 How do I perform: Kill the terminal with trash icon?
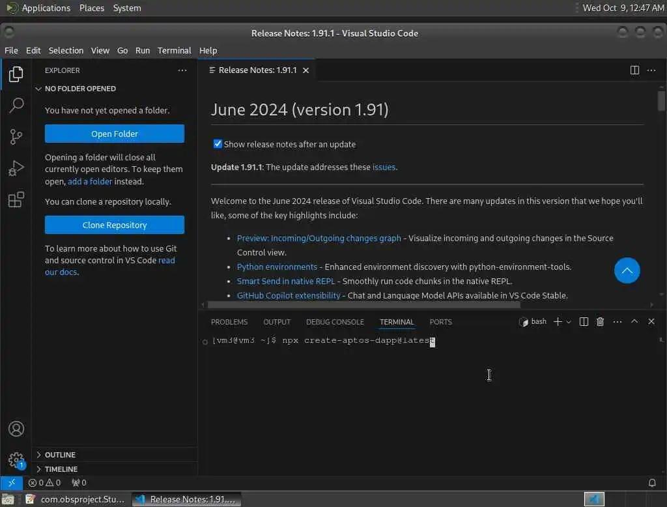pyautogui.click(x=600, y=322)
